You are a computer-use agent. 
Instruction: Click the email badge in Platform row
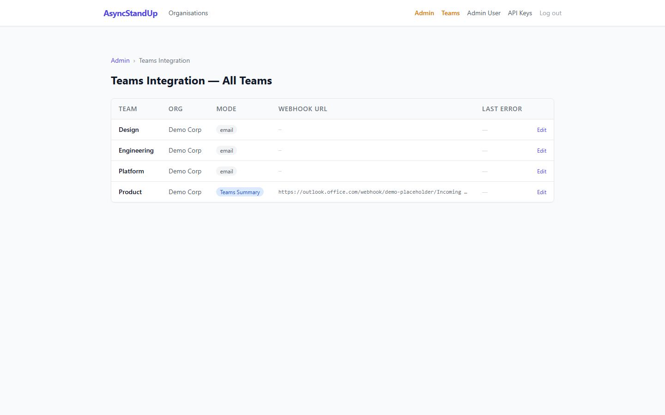[226, 172]
